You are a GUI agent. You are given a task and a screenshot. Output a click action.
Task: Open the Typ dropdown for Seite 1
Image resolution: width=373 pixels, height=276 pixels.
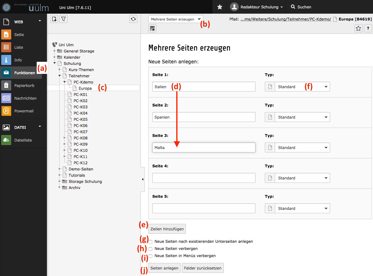click(302, 87)
